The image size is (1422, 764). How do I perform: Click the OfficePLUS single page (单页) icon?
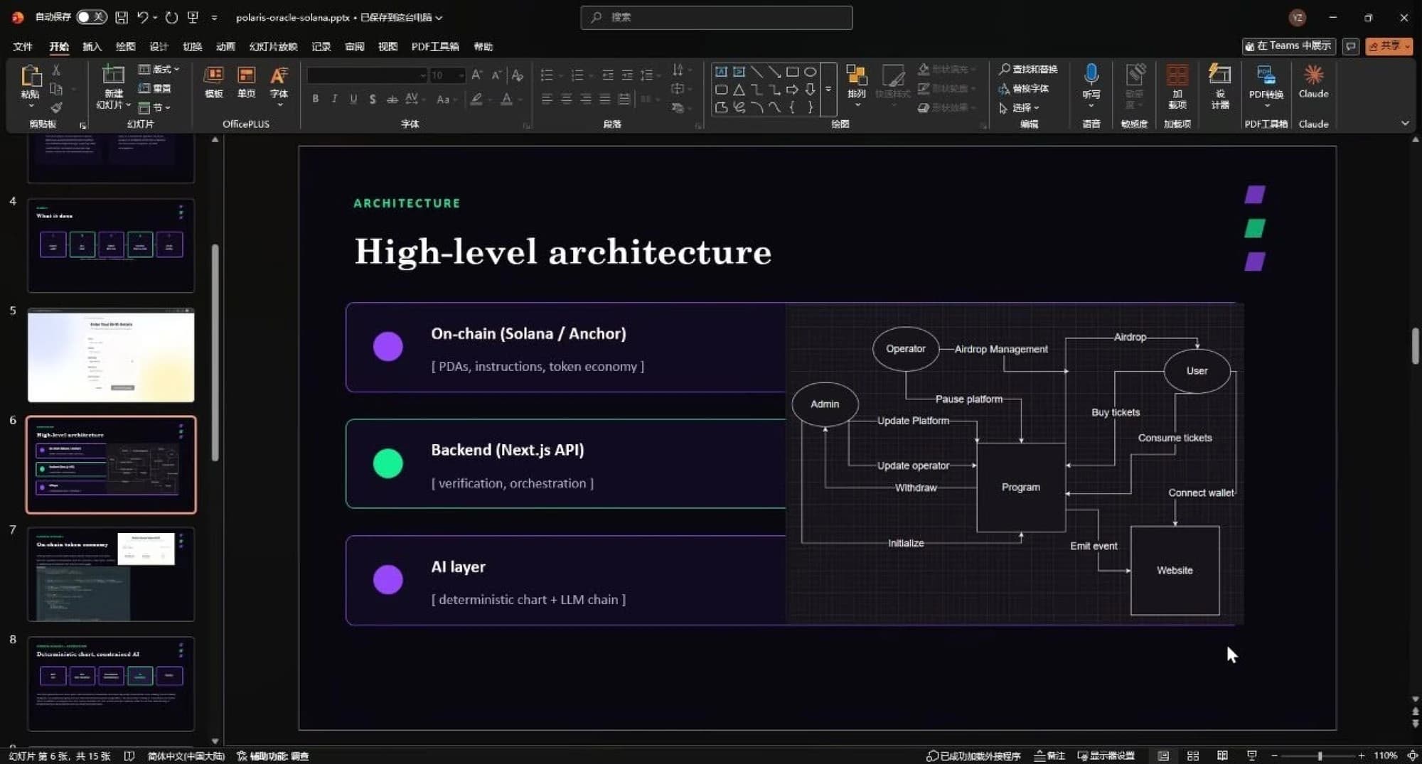[246, 75]
